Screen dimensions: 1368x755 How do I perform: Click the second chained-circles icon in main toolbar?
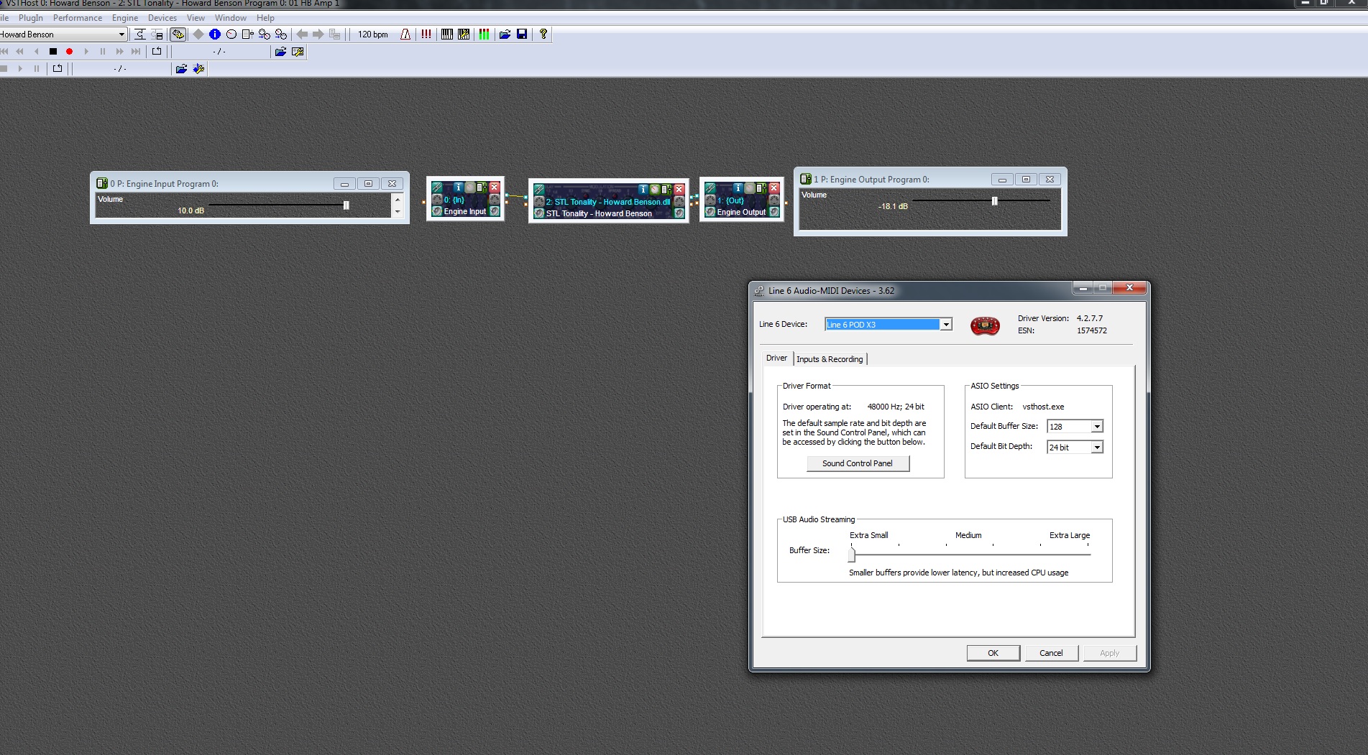tap(281, 34)
